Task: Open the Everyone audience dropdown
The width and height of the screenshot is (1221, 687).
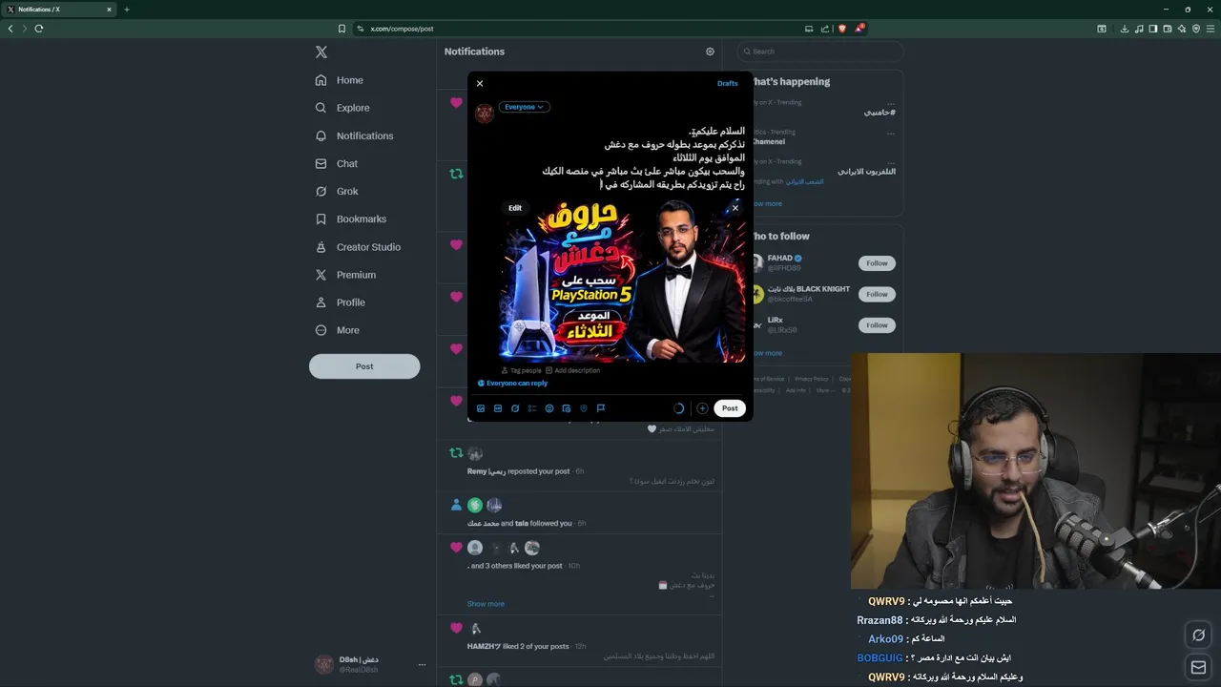Action: [524, 107]
